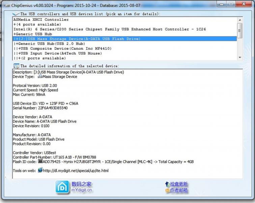Open the dl.mydigit.net tools URL
The width and height of the screenshot is (255, 203).
76,171
